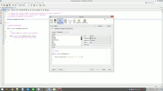This screenshot has width=163, height=91.
Task: Open the Tools menu
Action: [x=35, y=3]
